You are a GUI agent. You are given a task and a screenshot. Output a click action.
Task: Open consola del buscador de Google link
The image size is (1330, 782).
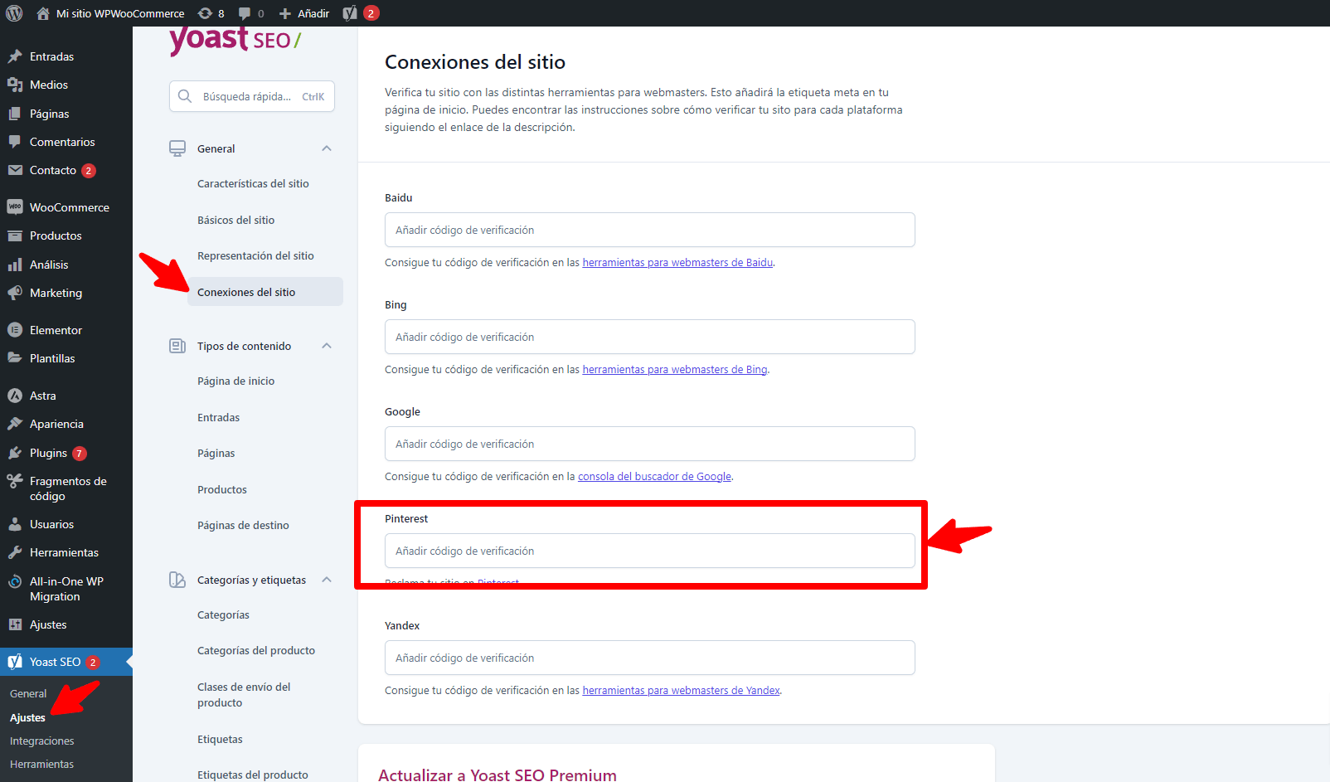click(654, 477)
